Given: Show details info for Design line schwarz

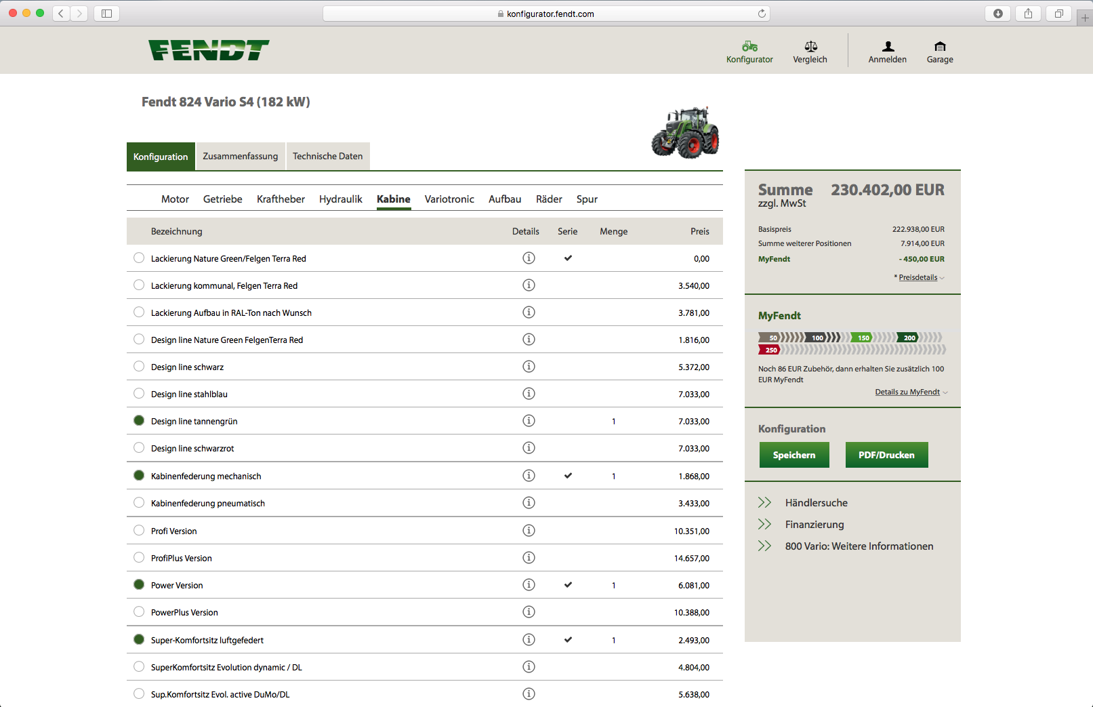Looking at the screenshot, I should click(x=529, y=367).
